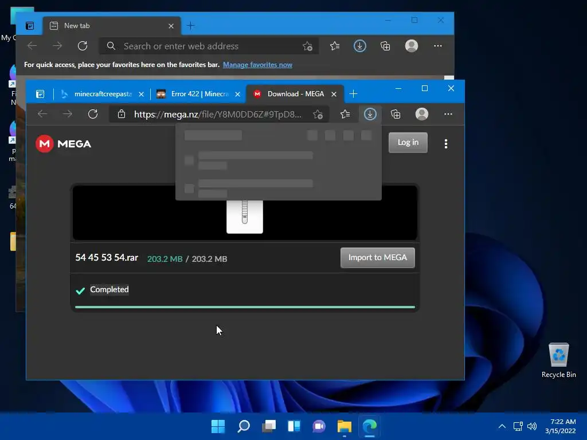This screenshot has width=587, height=440.
Task: Click the MEGA logo
Action: click(63, 144)
